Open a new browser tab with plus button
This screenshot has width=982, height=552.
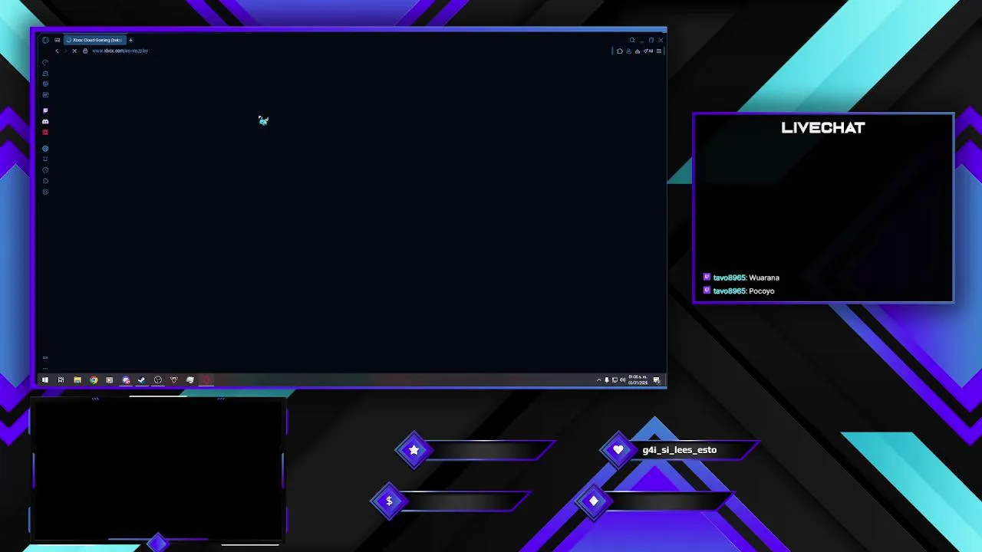click(x=130, y=40)
